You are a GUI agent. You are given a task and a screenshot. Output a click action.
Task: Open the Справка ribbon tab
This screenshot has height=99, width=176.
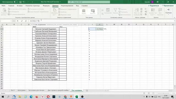coord(84,5)
